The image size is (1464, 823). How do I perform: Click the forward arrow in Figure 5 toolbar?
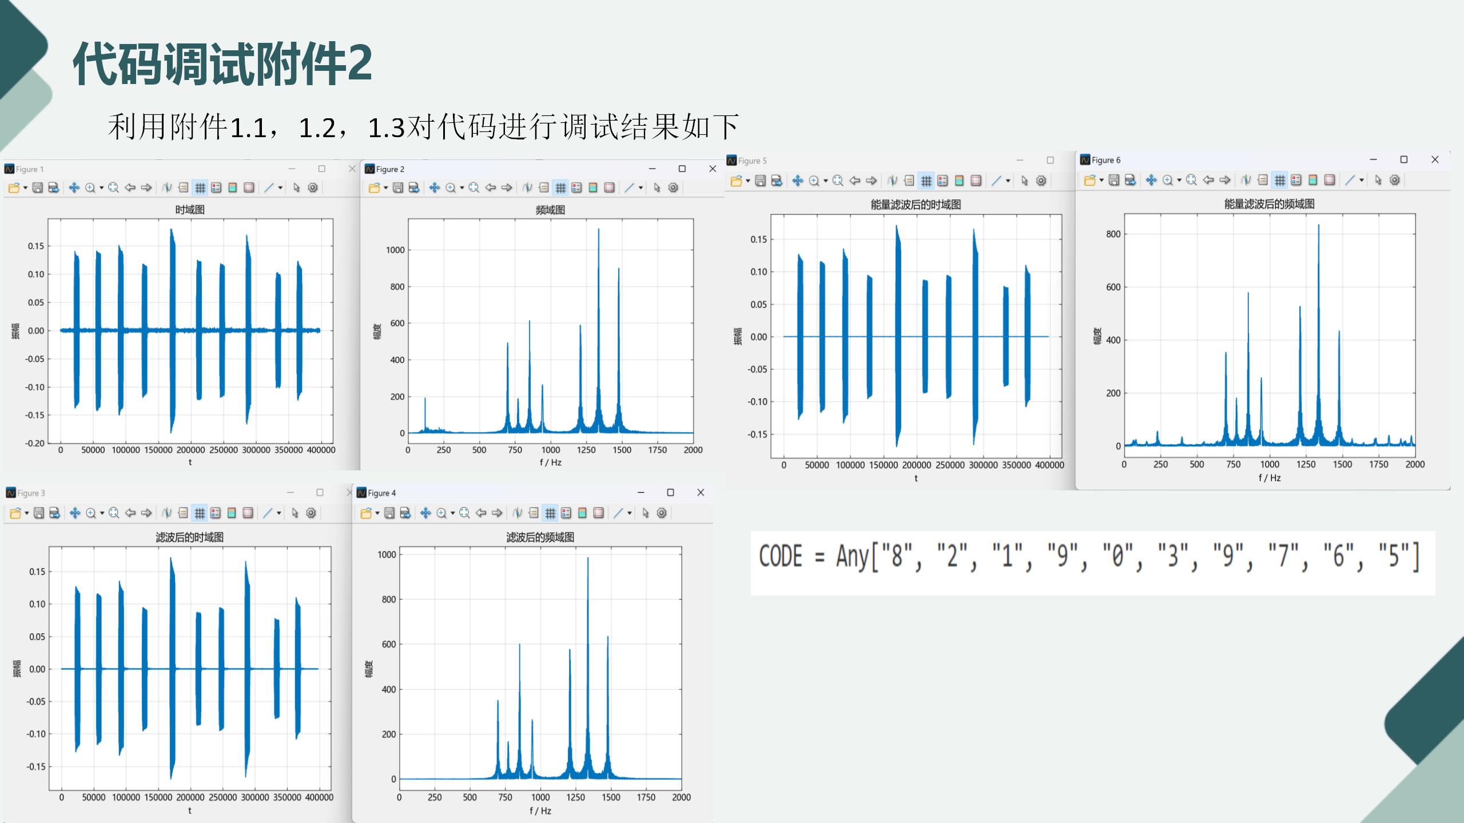tap(871, 181)
